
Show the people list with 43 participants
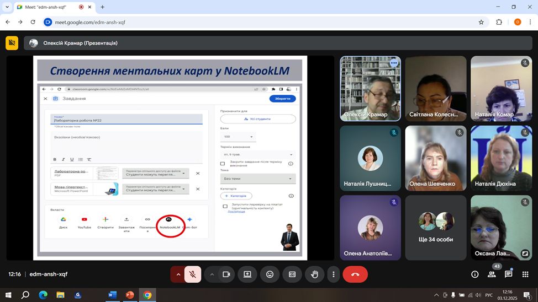click(491, 274)
